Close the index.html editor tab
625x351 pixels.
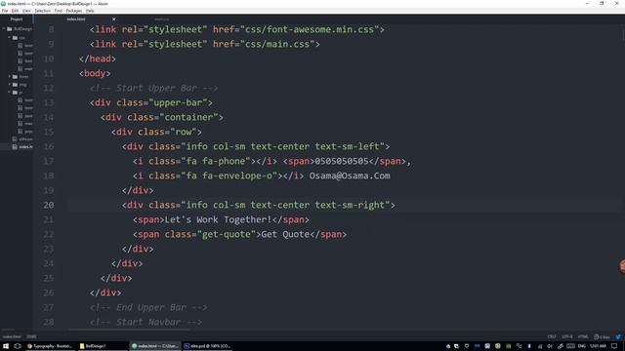point(113,19)
